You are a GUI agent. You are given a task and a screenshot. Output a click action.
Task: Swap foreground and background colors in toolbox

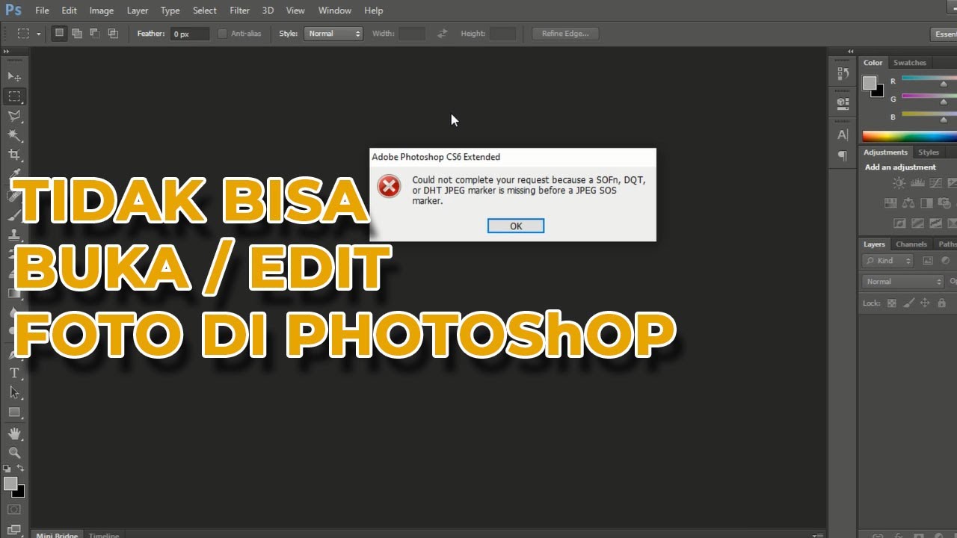point(21,469)
